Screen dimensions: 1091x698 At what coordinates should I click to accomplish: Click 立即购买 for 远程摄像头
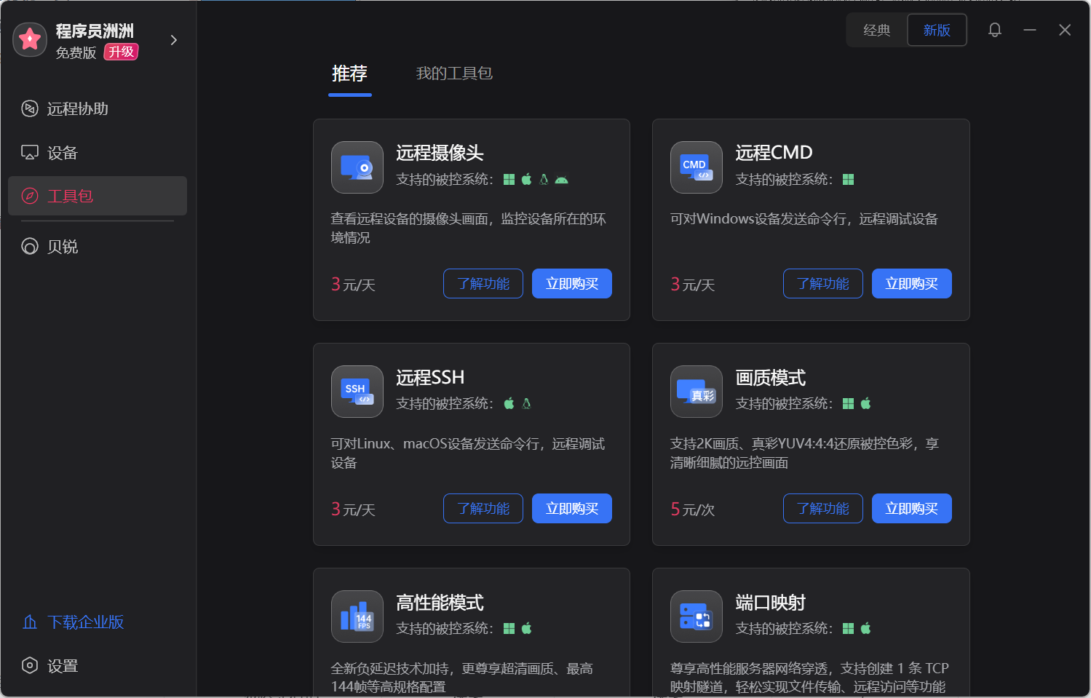572,284
